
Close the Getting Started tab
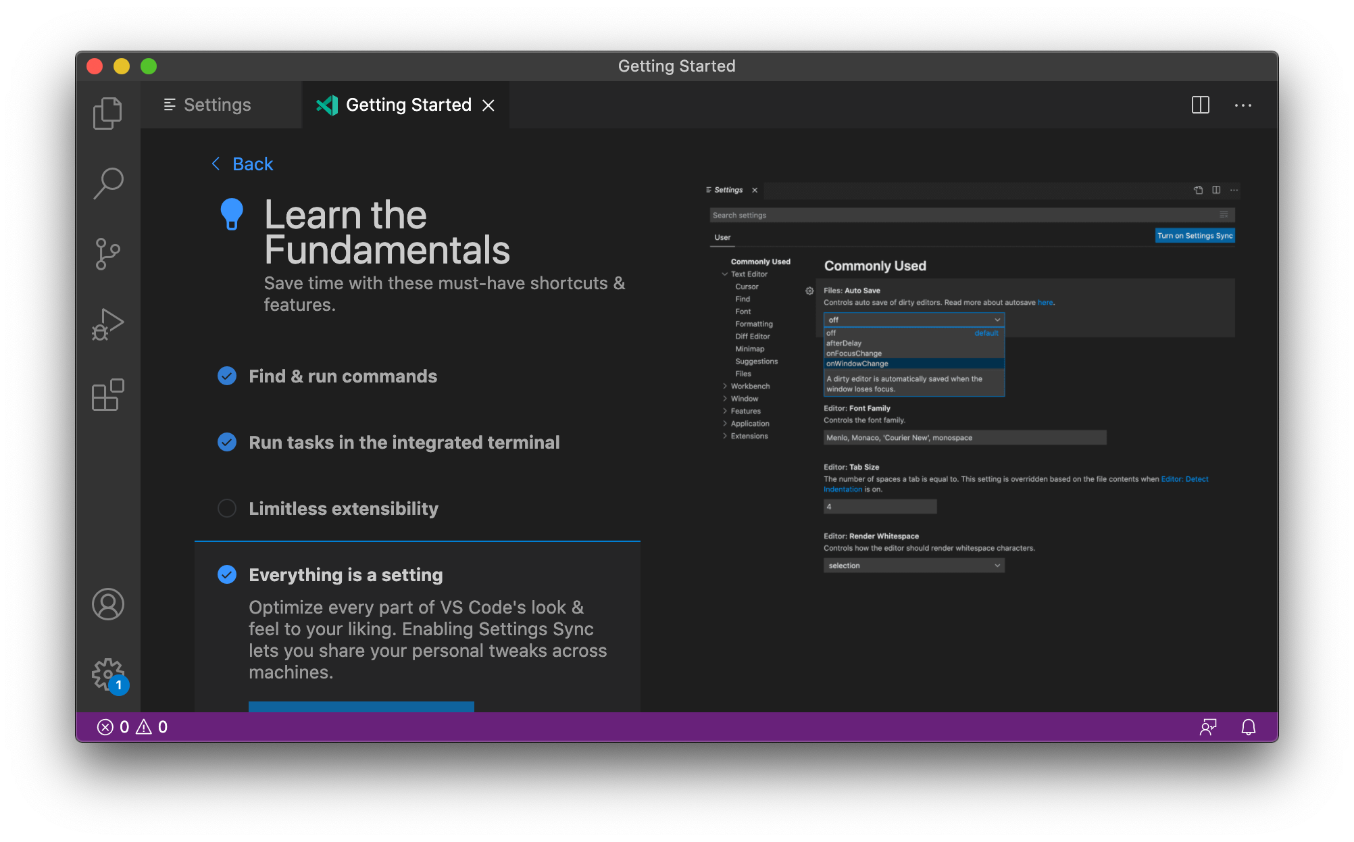tap(488, 105)
